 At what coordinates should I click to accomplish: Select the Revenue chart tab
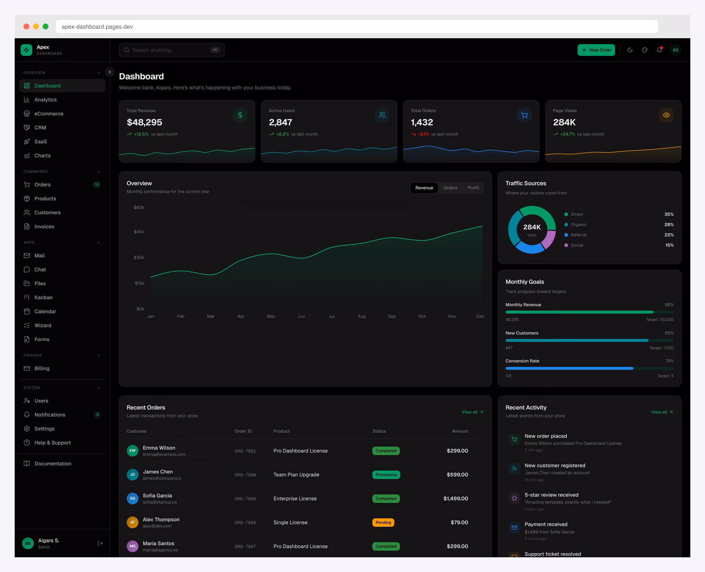tap(424, 188)
